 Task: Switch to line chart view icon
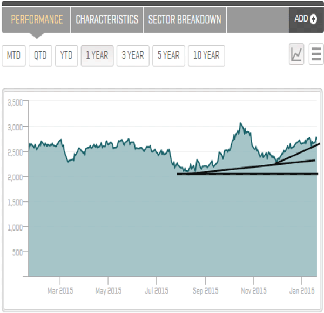coord(296,55)
